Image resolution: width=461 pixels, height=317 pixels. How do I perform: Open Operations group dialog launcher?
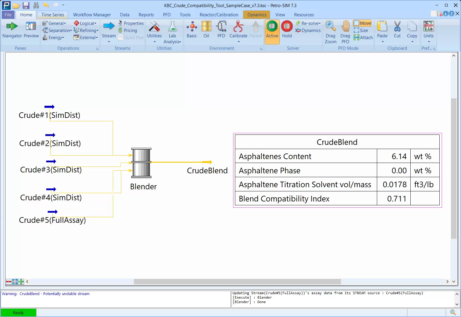point(97,49)
